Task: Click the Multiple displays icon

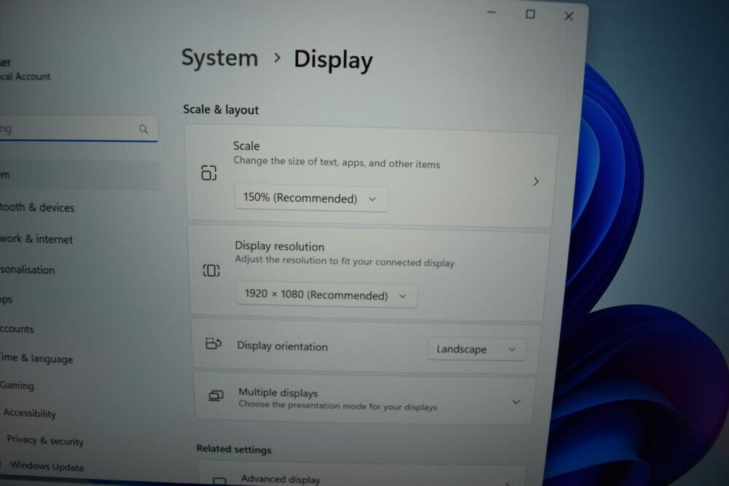Action: click(216, 396)
